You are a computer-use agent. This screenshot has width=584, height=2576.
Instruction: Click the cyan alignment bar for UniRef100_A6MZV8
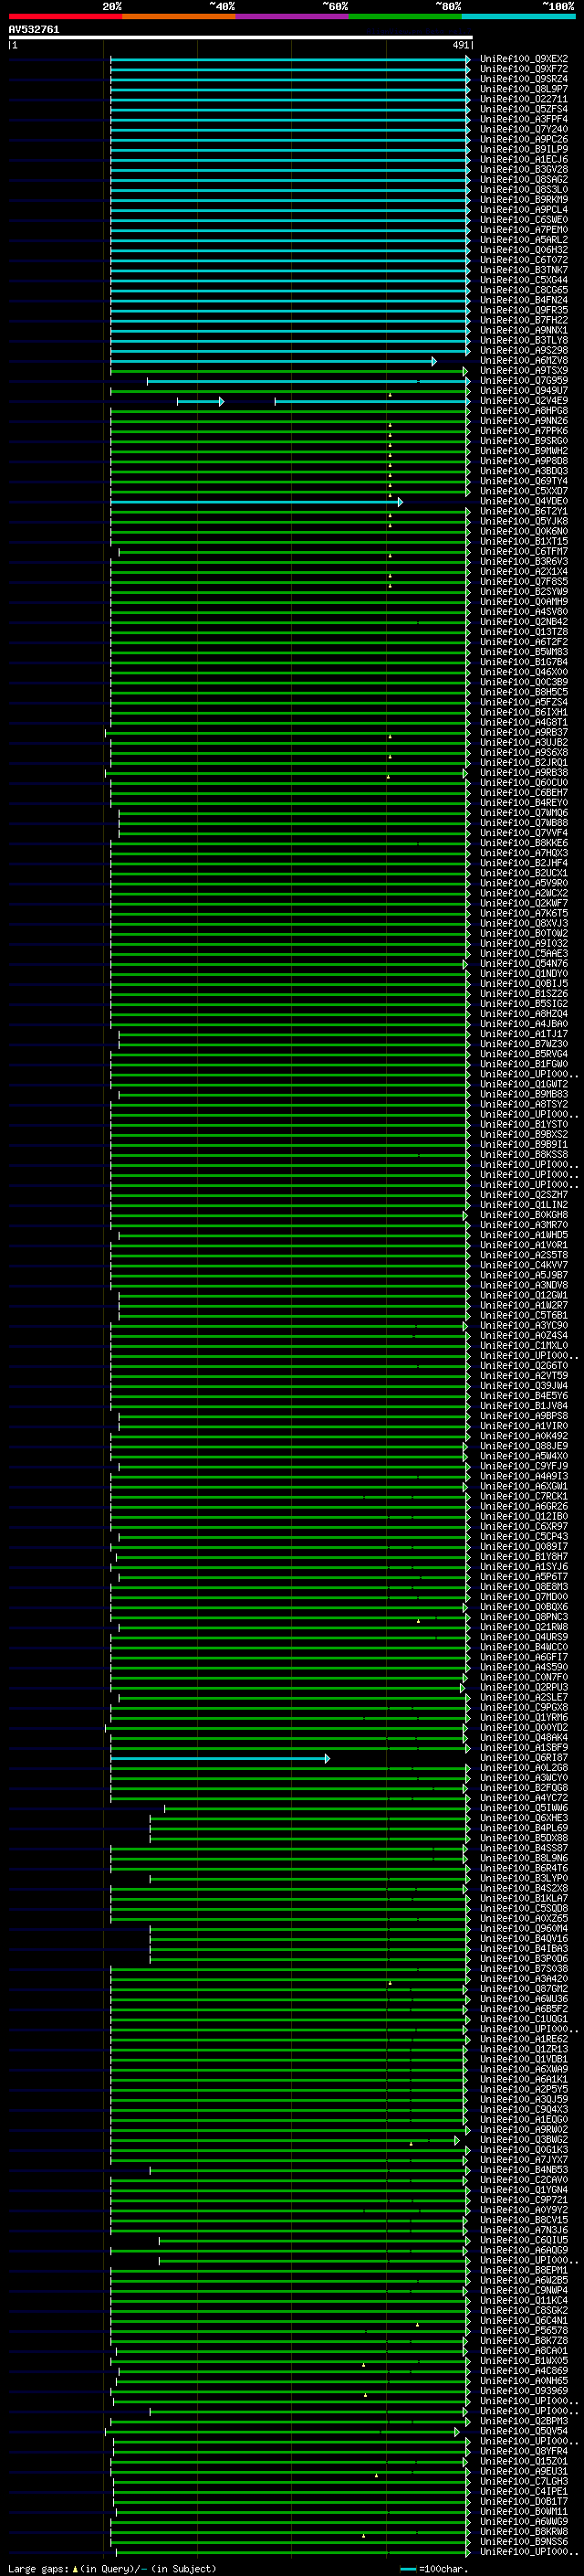point(273,360)
